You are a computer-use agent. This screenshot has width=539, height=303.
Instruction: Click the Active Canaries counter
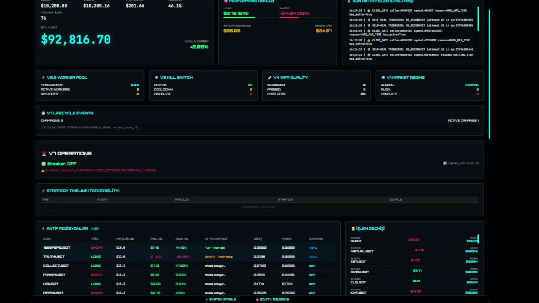464,120
